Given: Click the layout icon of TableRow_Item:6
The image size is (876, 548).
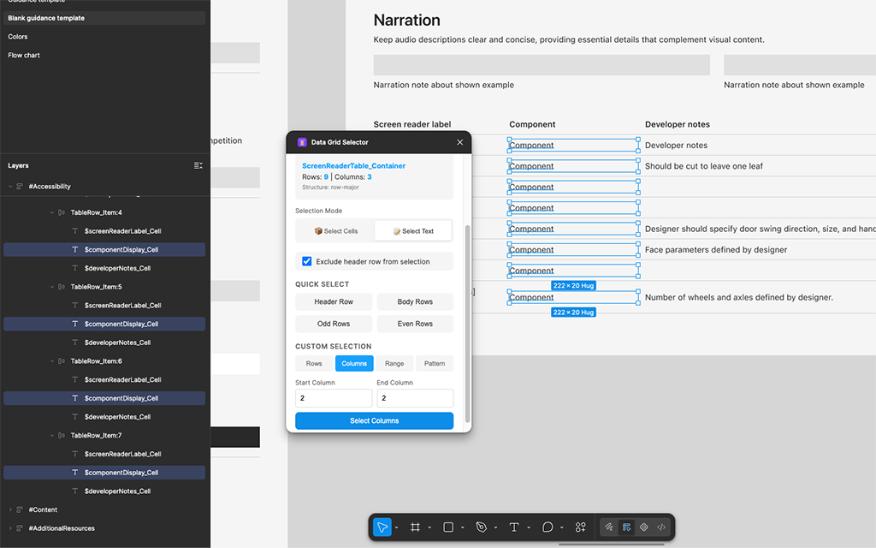Looking at the screenshot, I should point(62,361).
